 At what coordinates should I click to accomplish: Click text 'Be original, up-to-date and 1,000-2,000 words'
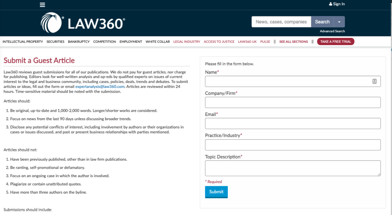pyautogui.click(x=51, y=111)
